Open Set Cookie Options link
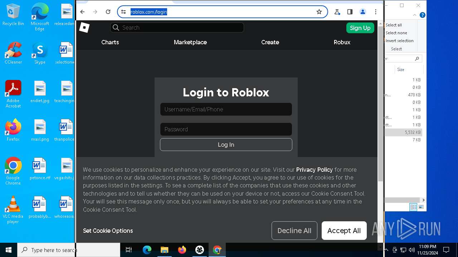This screenshot has height=257, width=458. pos(108,231)
